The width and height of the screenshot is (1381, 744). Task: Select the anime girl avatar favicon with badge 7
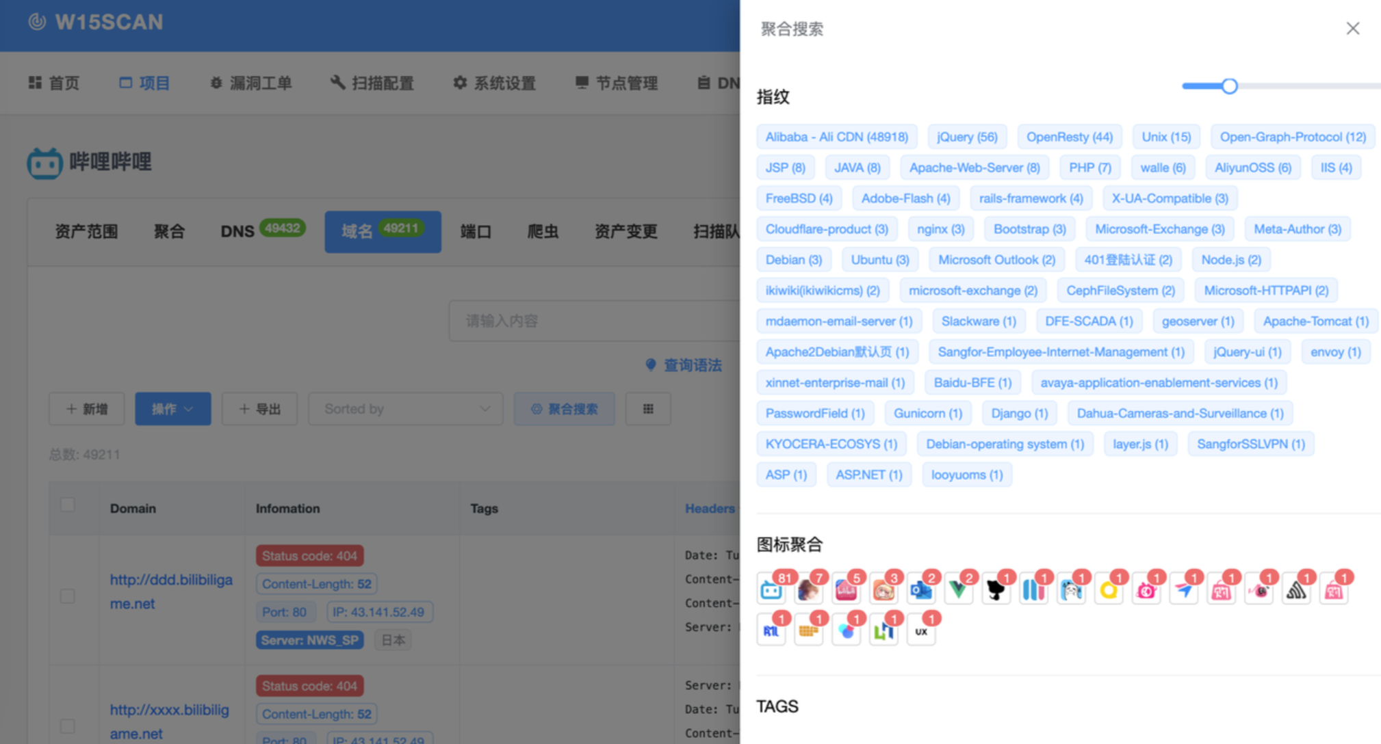point(808,589)
